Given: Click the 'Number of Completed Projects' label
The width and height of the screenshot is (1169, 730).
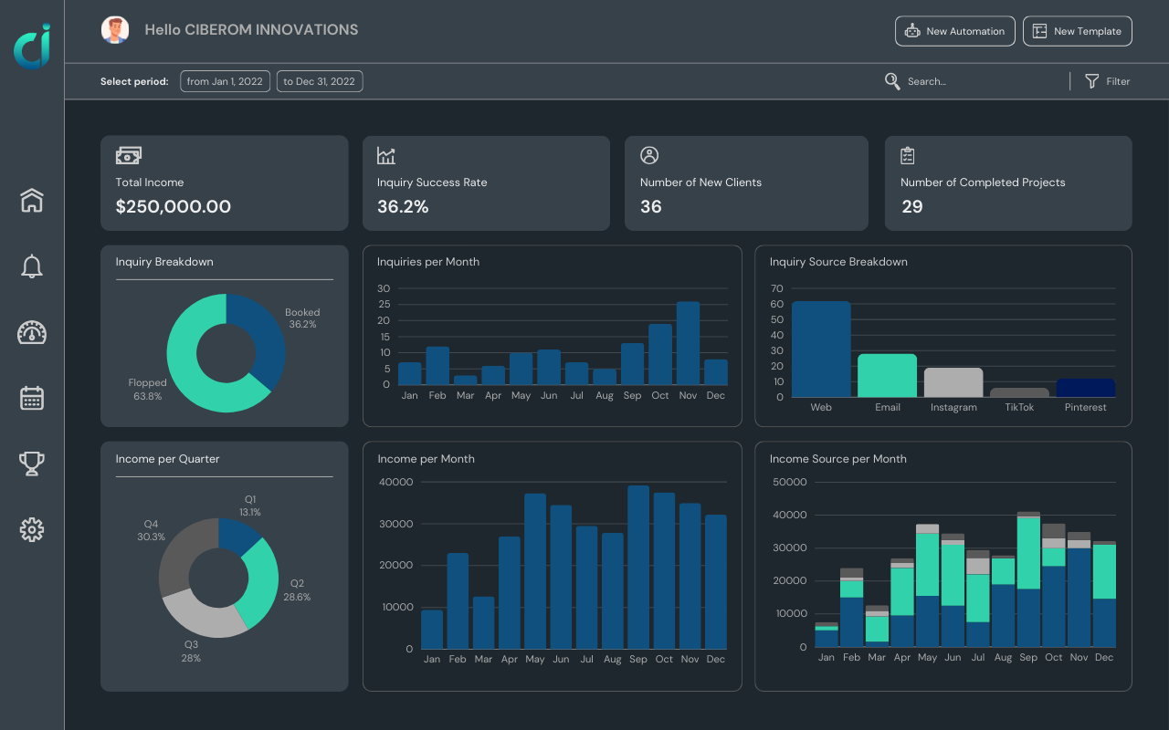Looking at the screenshot, I should tap(983, 182).
